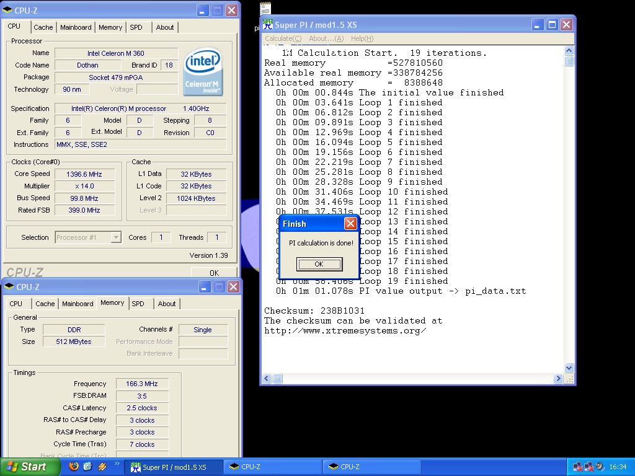Click the Checksum: 238B1031 line
This screenshot has height=476, width=635.
314,311
